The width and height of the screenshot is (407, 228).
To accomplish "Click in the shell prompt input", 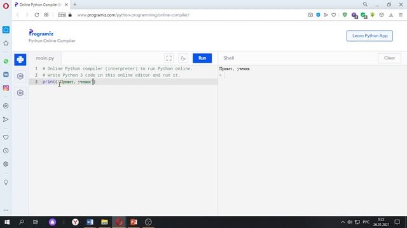I will [312, 75].
